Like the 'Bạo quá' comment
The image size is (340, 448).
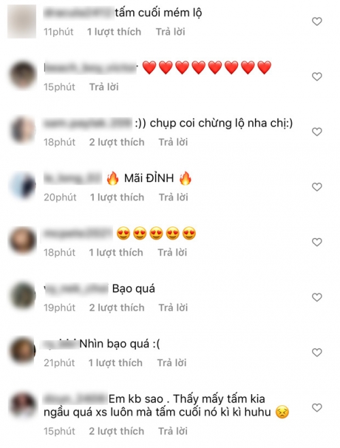pos(317,297)
